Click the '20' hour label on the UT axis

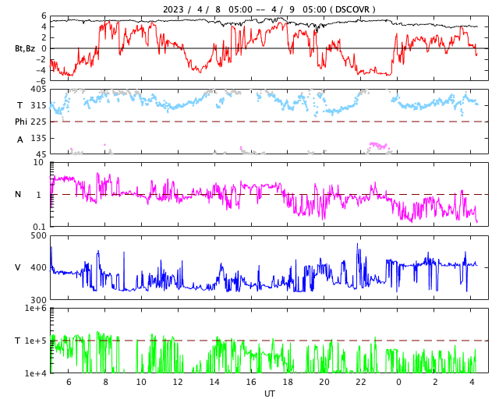point(324,382)
